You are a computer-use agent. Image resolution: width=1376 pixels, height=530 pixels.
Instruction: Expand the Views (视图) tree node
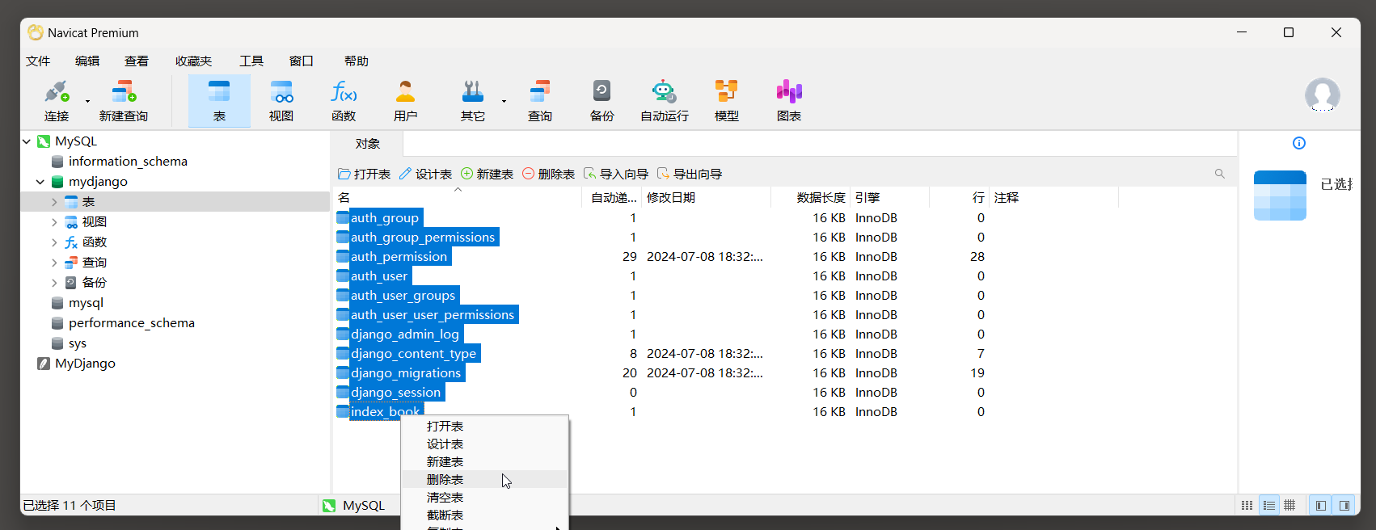click(x=54, y=222)
